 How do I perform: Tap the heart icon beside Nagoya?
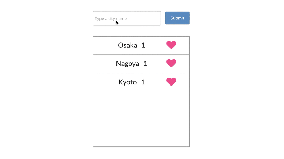171,63
